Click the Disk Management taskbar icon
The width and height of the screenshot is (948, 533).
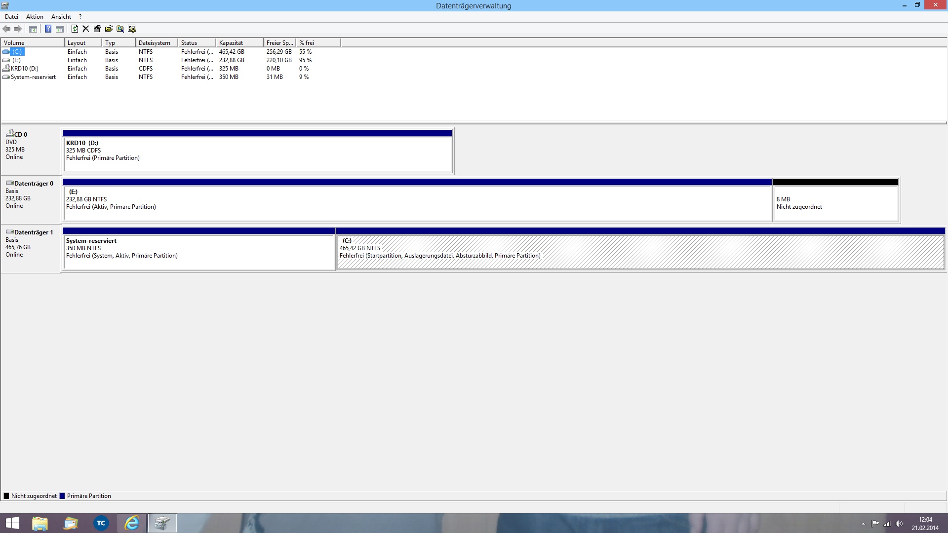[162, 523]
